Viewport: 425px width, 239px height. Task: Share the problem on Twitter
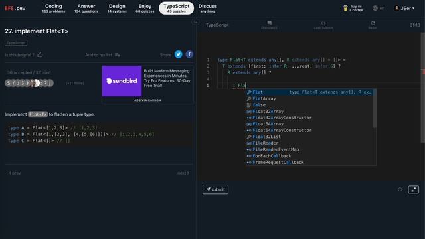coord(178,54)
